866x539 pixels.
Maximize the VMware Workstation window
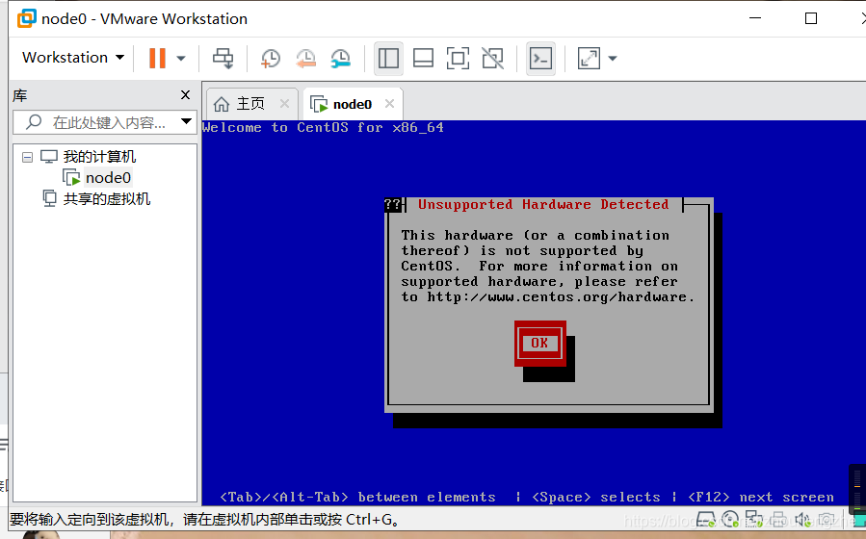coord(811,18)
